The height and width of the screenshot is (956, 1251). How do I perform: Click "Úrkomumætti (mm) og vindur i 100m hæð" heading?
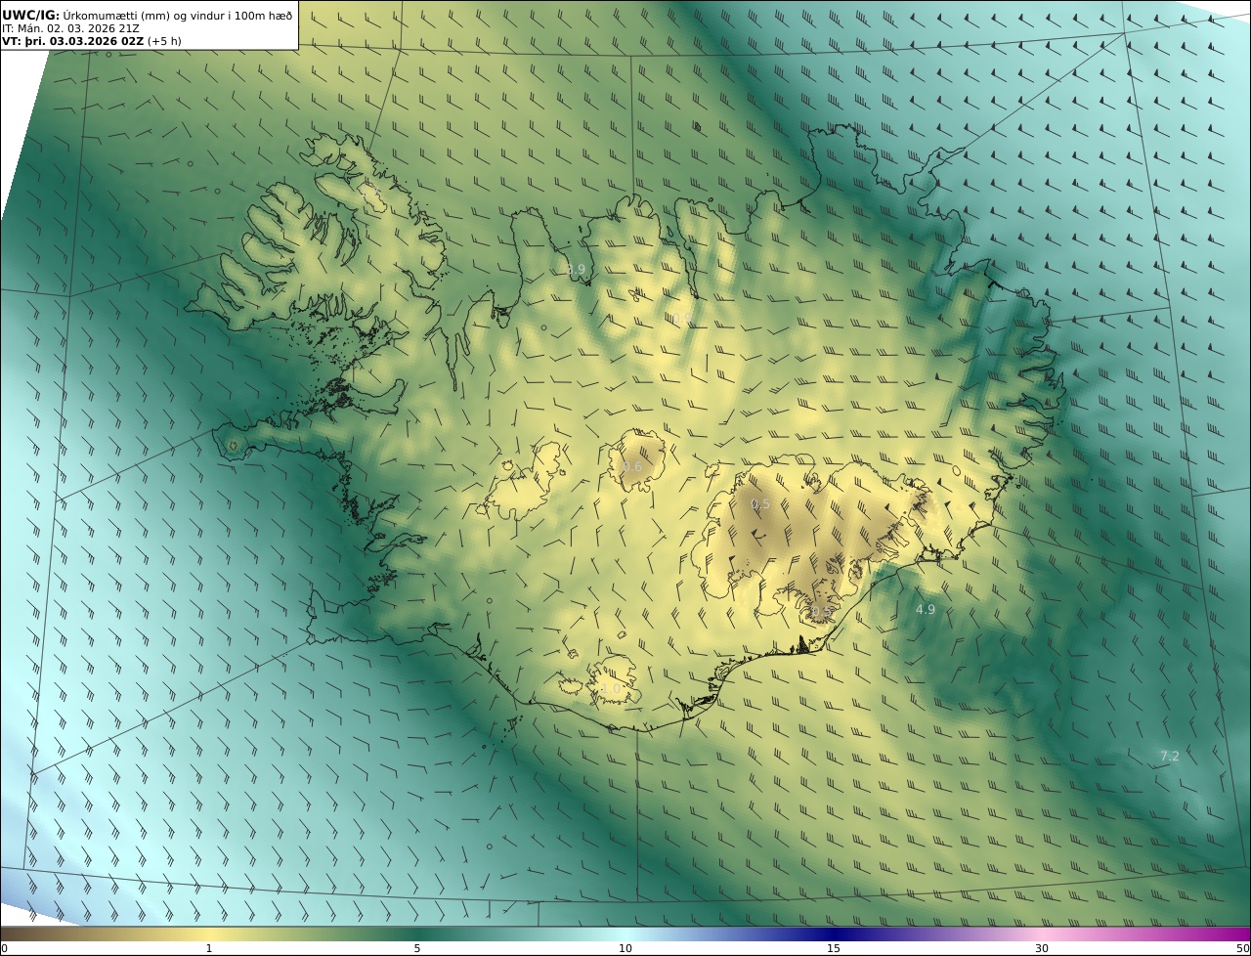click(x=178, y=15)
